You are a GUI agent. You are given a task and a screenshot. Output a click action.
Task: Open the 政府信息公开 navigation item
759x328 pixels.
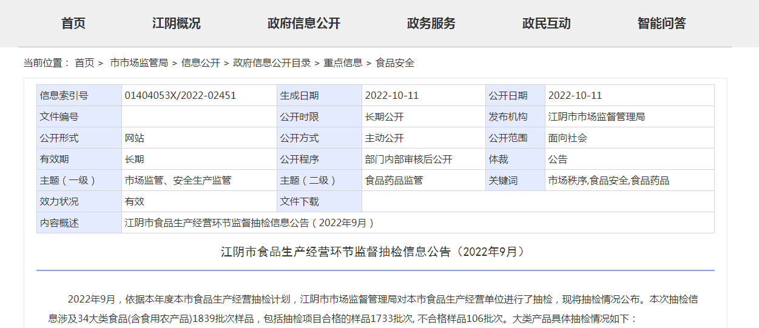pos(303,24)
